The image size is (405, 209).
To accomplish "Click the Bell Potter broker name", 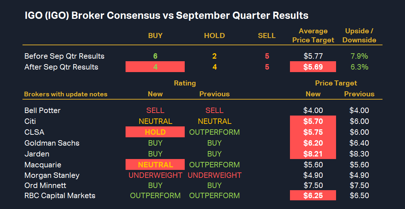I will [42, 110].
